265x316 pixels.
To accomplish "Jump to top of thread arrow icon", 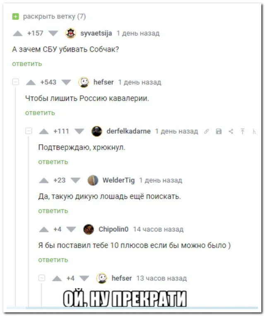I will coord(243,132).
